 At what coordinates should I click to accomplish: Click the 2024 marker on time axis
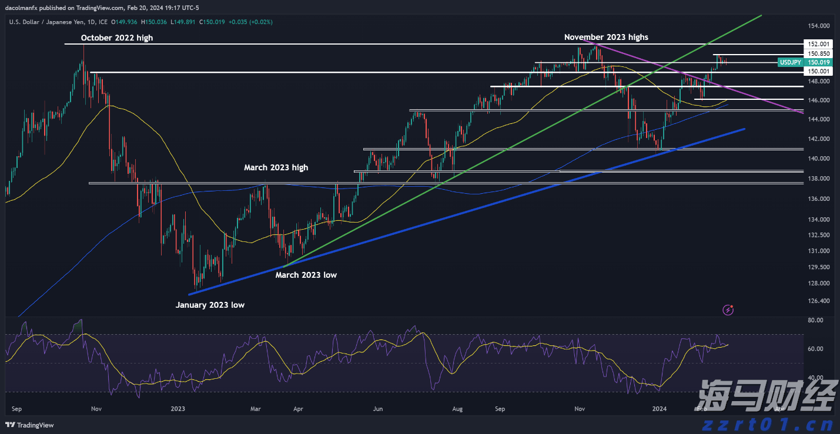click(660, 408)
